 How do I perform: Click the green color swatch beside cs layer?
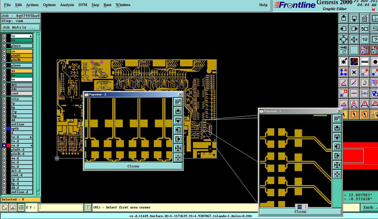click(8, 51)
